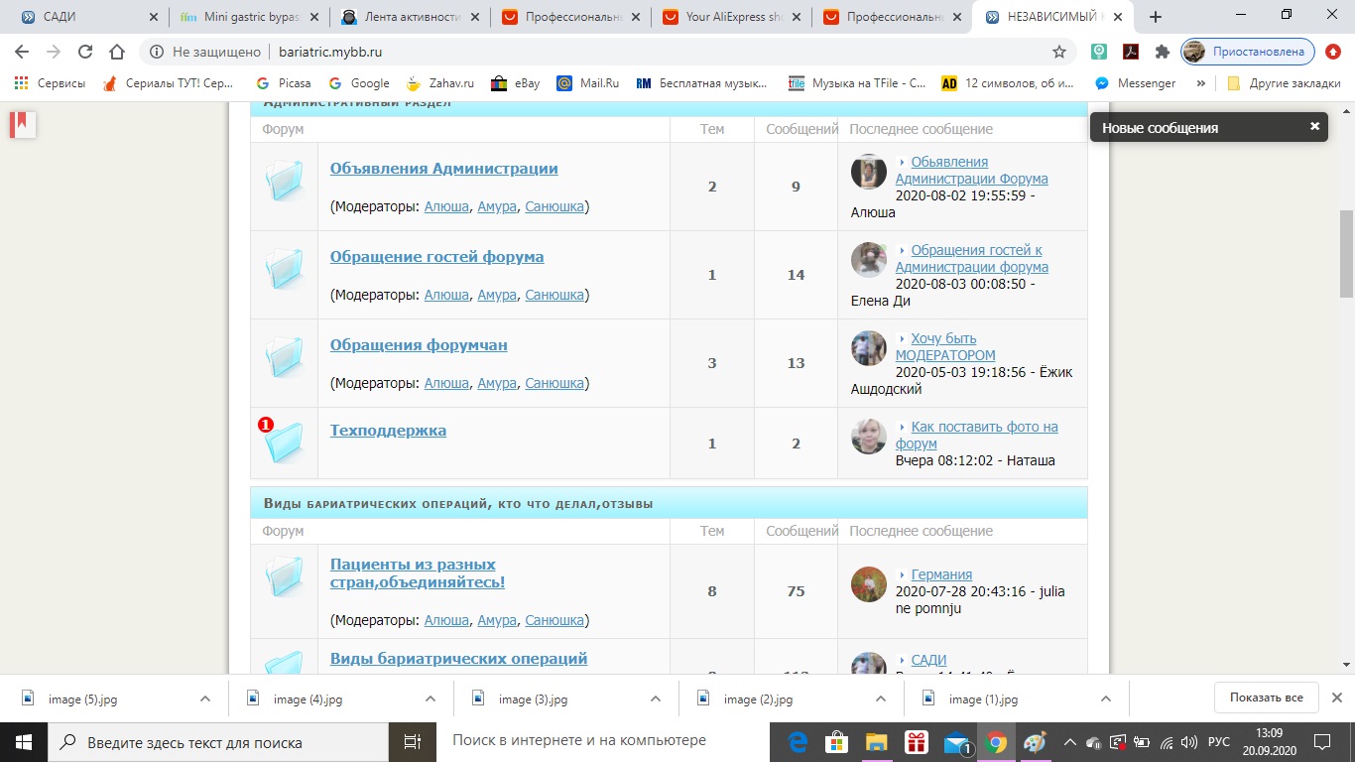Click the red bookmark icon left of the page

tap(23, 124)
